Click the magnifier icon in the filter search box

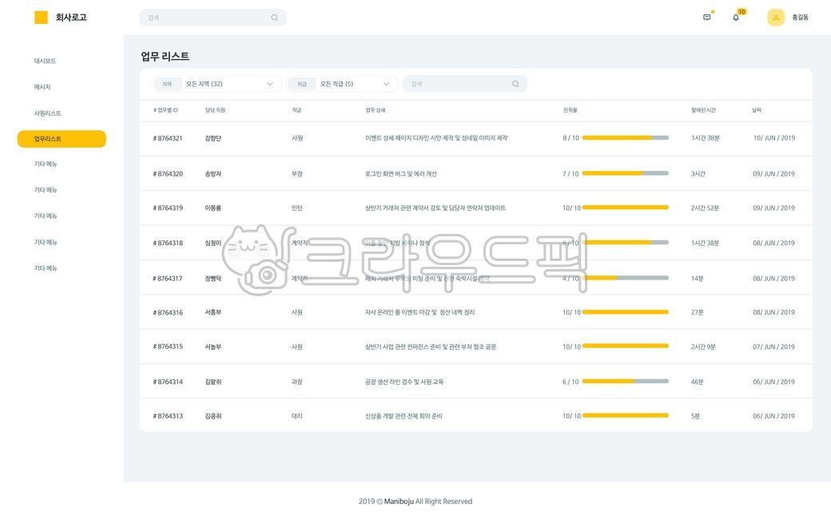coord(515,83)
